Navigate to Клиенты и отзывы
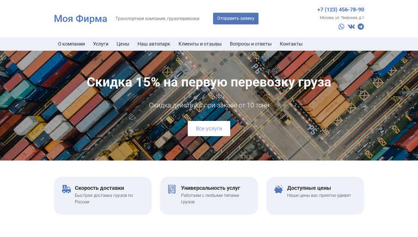The image size is (418, 237). coord(200,44)
